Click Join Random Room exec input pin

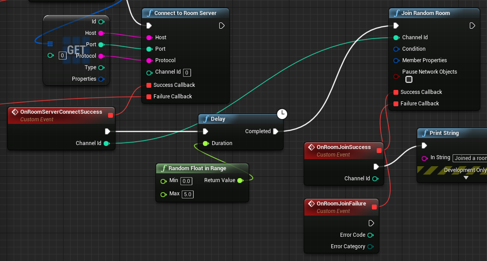tap(396, 26)
